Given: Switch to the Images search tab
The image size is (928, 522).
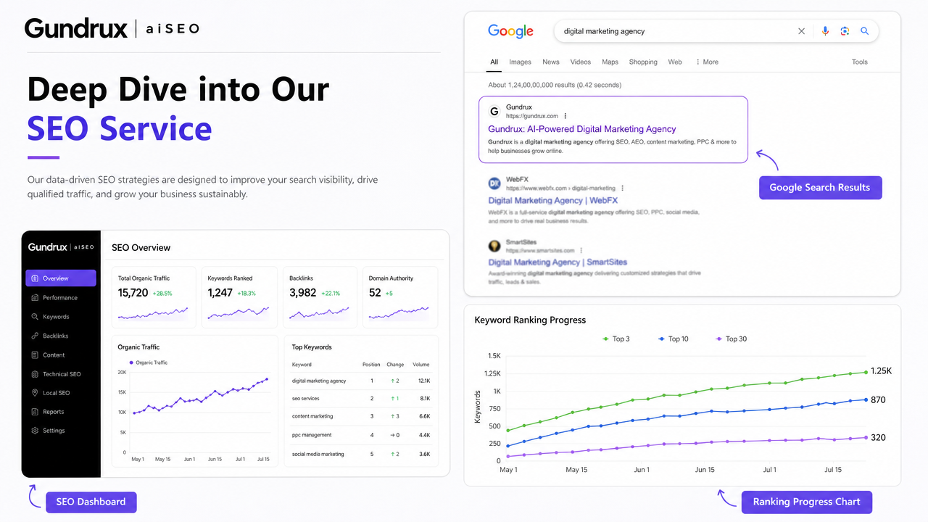Looking at the screenshot, I should (x=520, y=62).
